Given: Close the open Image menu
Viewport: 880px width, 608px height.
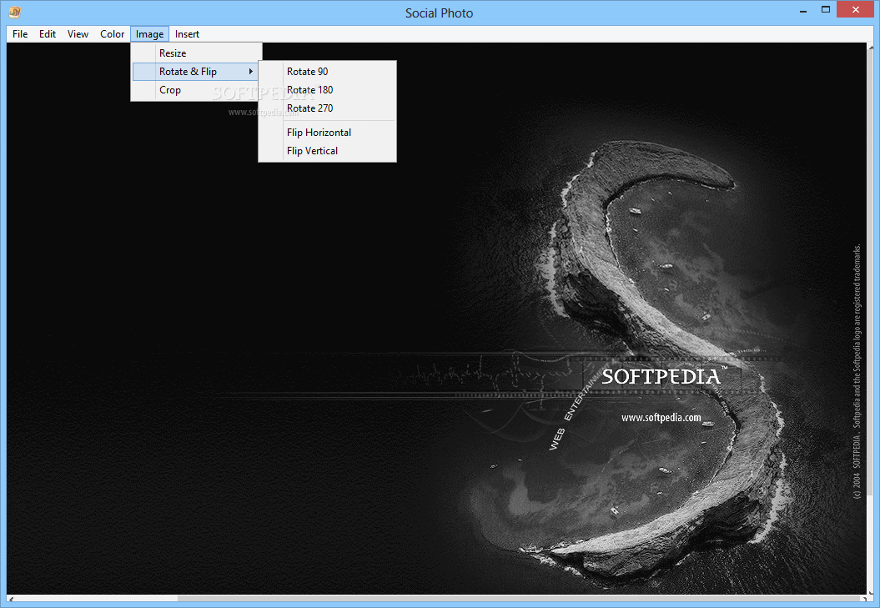Looking at the screenshot, I should pos(150,34).
